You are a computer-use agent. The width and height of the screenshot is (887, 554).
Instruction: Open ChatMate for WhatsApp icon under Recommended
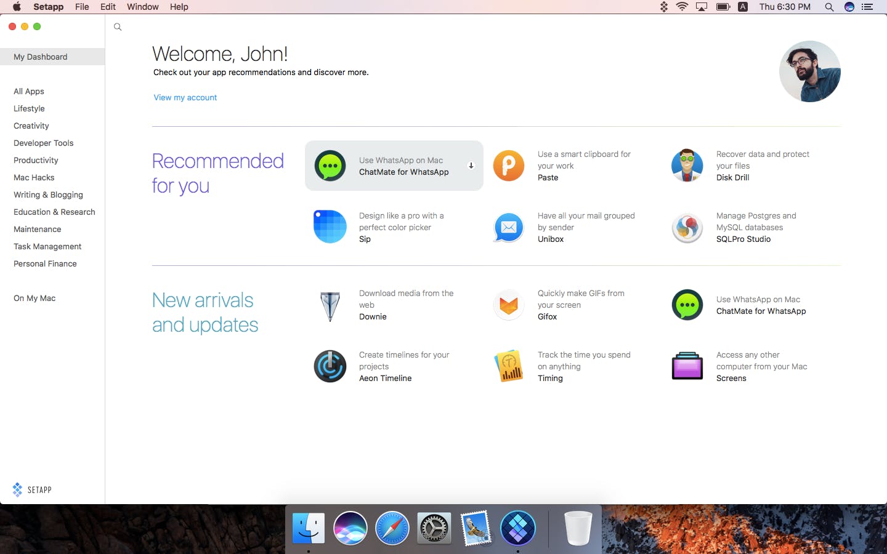coord(330,166)
